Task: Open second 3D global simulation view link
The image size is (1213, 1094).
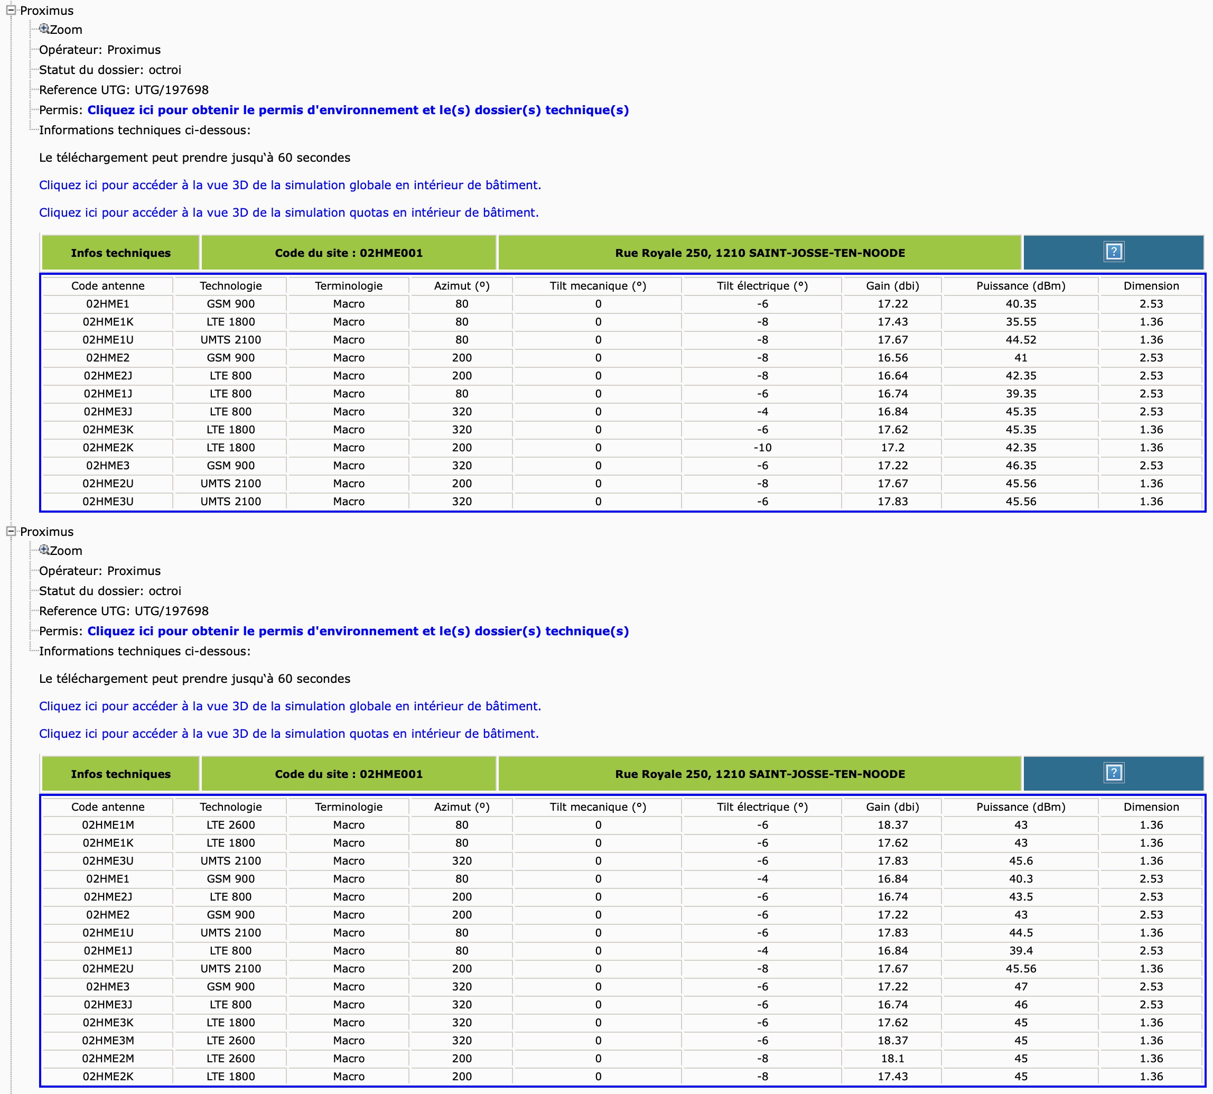Action: tap(290, 706)
